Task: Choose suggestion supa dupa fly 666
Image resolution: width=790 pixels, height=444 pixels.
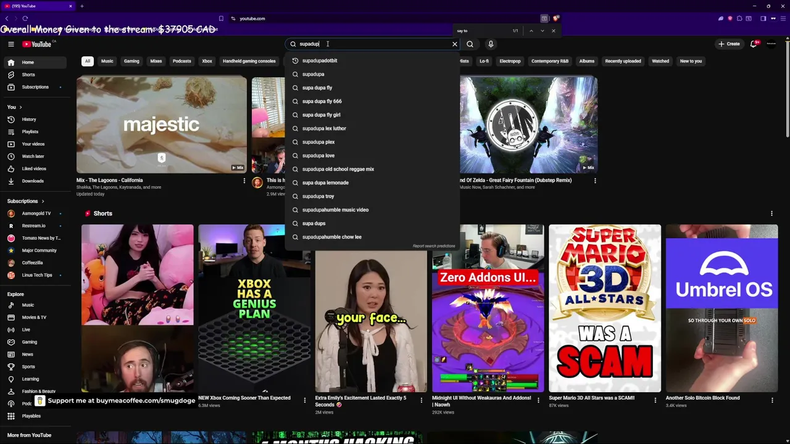Action: tap(372, 101)
